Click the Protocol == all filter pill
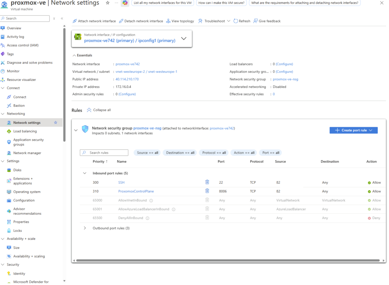 coord(214,153)
